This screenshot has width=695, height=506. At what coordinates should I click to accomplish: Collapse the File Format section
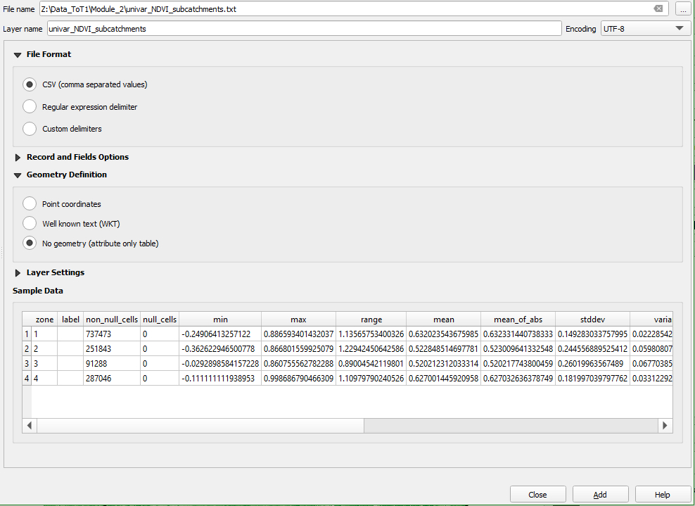pos(18,54)
